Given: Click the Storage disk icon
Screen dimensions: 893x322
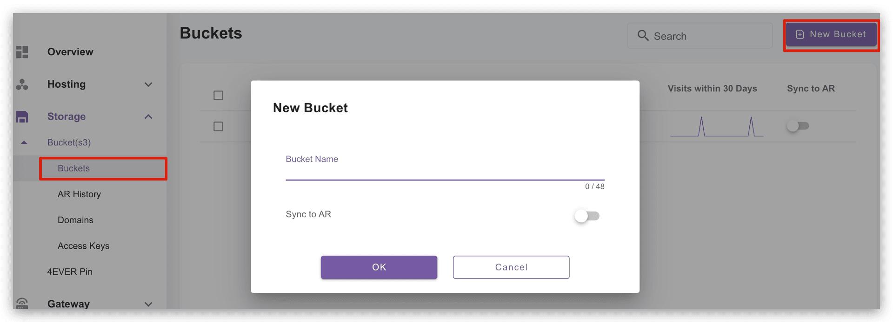Looking at the screenshot, I should pos(22,116).
